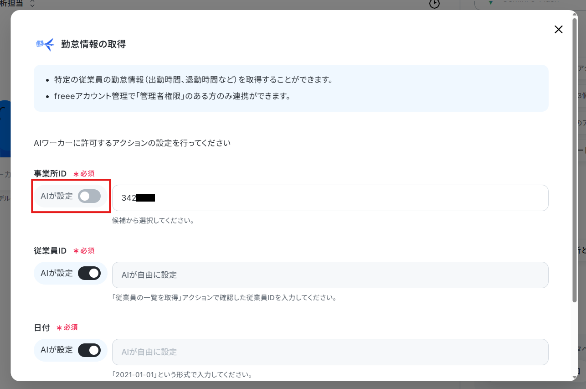Click the AIが設定 label in the 従業員ID row

[x=57, y=273]
